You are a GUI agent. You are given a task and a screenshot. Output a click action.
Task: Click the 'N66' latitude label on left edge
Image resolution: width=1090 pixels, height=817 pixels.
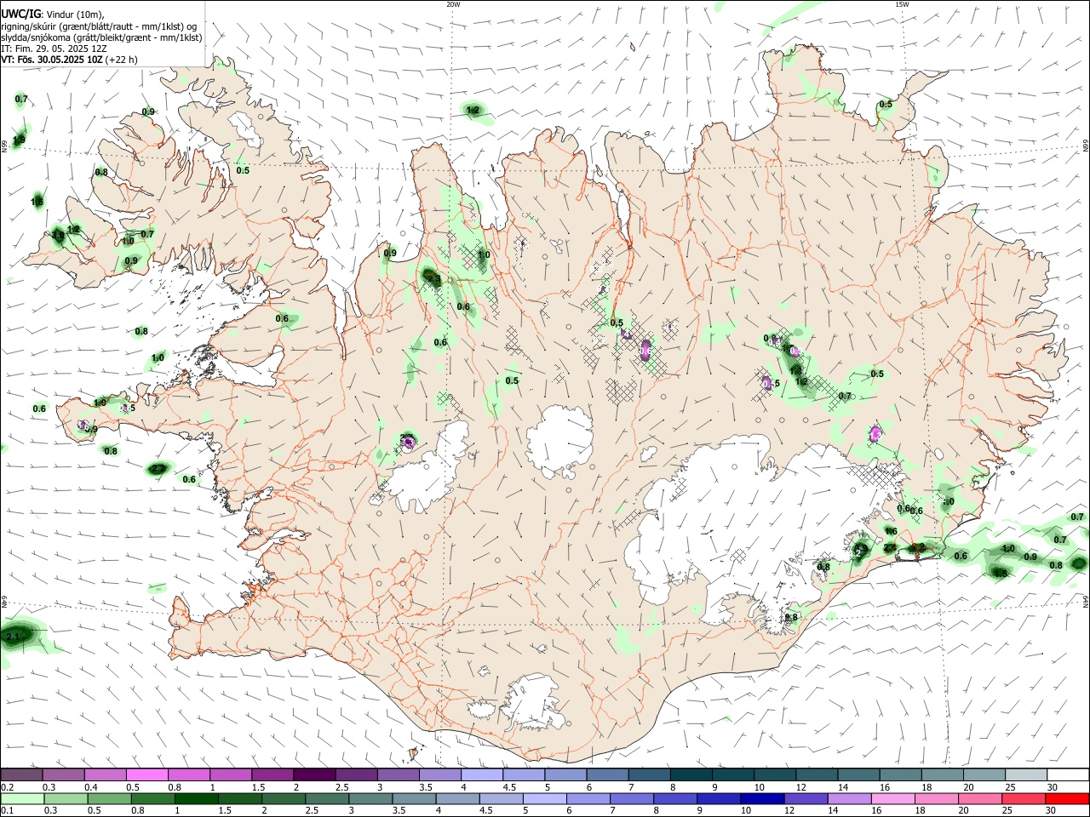pos(4,147)
